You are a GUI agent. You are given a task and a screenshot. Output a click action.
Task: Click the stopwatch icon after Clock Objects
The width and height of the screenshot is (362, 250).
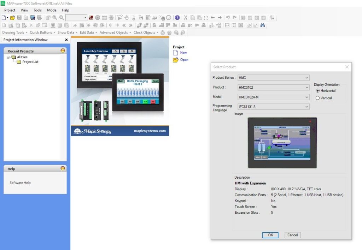click(163, 33)
